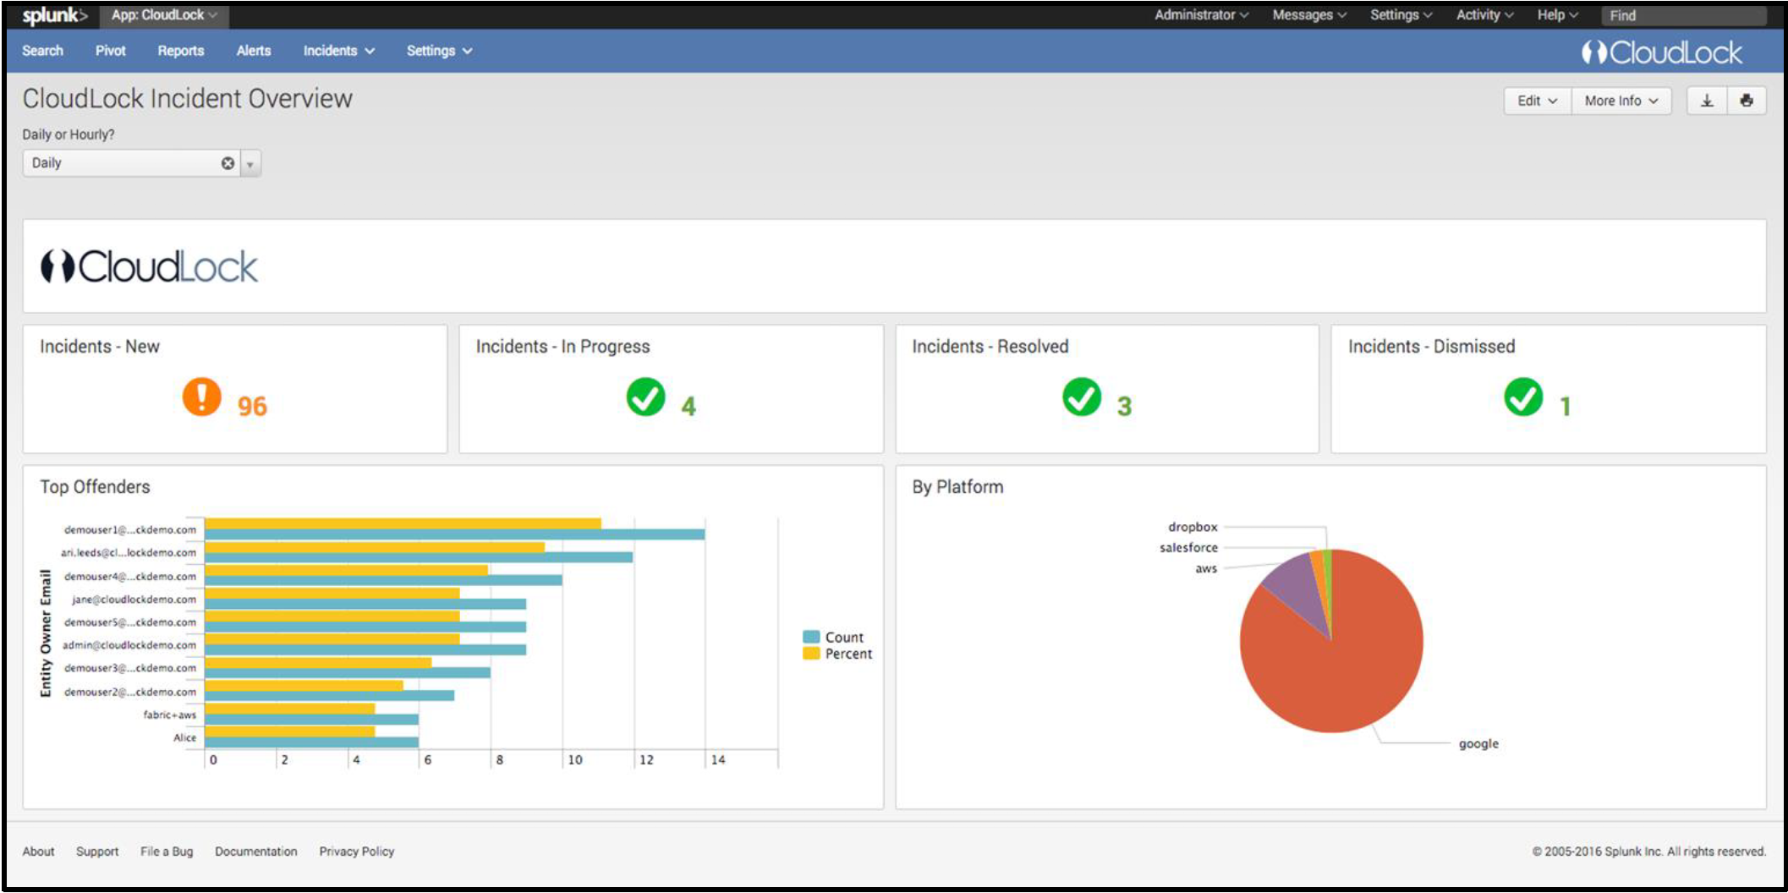Viewport: 1788px width, 893px height.
Task: Click the yellow Percent bar for ari.leeds
Action: click(375, 547)
